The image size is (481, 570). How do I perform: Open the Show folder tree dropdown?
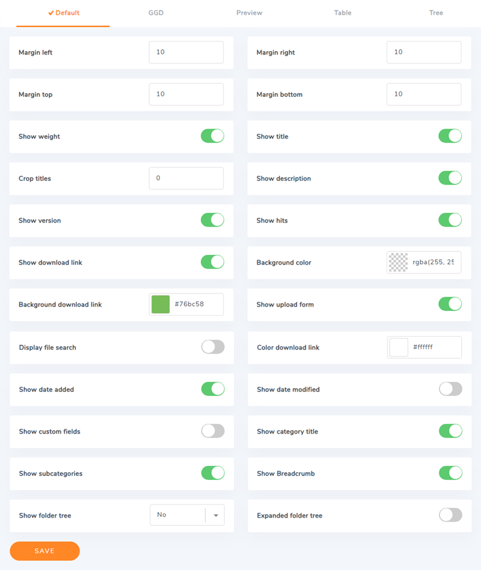[x=186, y=515]
